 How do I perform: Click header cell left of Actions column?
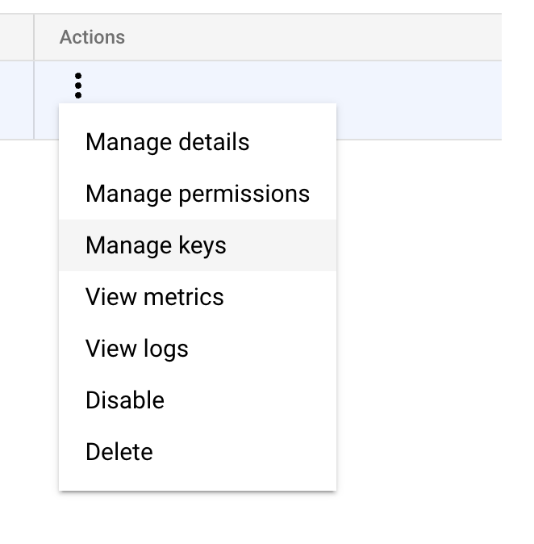[x=16, y=37]
